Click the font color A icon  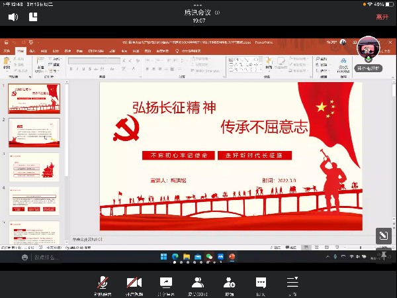click(x=134, y=69)
